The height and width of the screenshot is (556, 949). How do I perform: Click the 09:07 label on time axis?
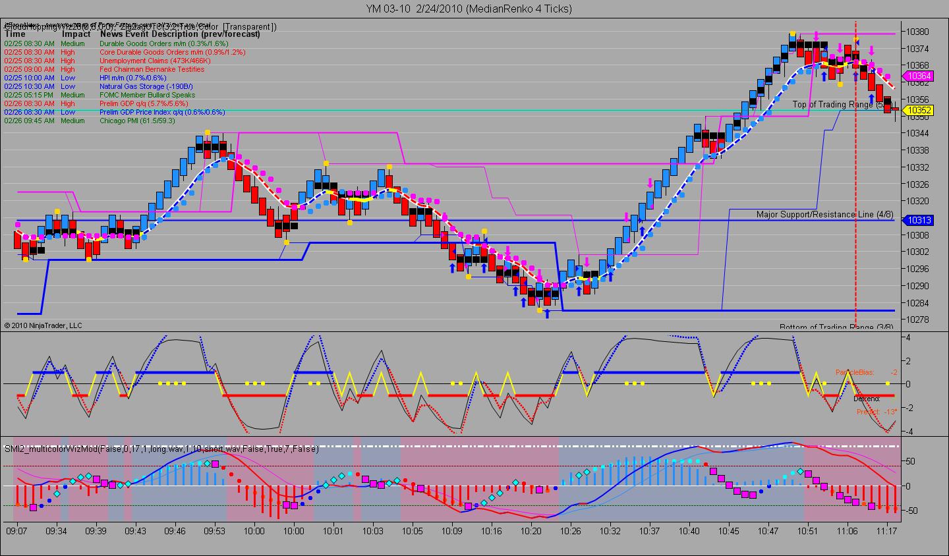16,530
